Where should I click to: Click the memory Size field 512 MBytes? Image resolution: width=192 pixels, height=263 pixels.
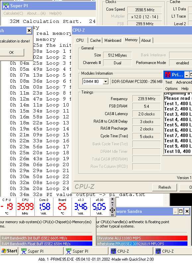coord(117,55)
